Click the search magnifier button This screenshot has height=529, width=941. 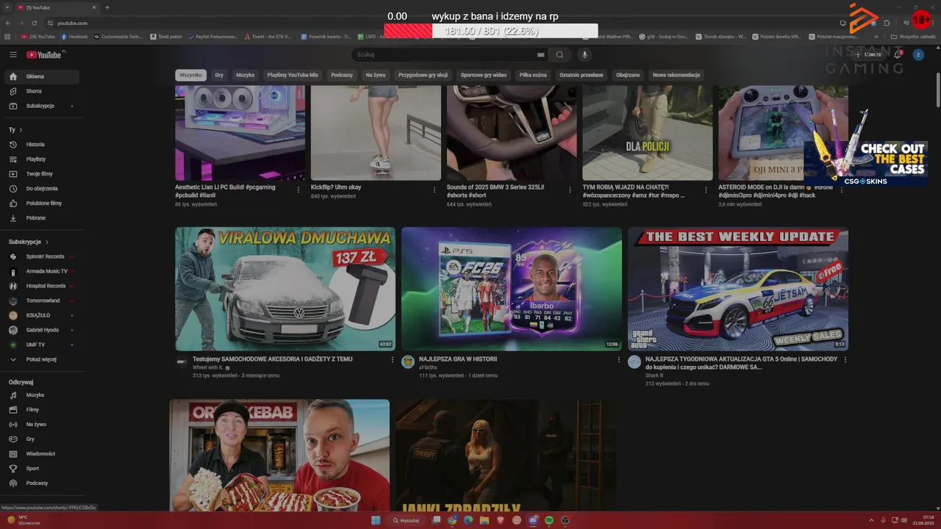[560, 55]
